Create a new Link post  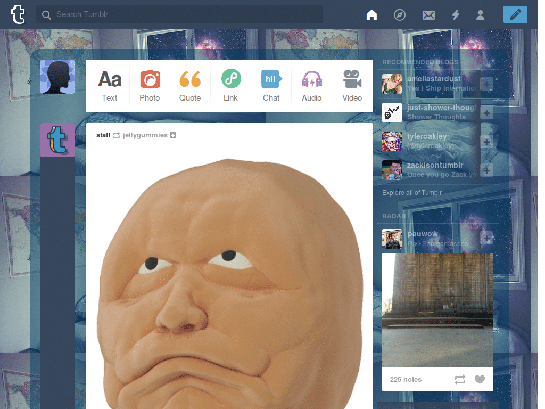(231, 86)
